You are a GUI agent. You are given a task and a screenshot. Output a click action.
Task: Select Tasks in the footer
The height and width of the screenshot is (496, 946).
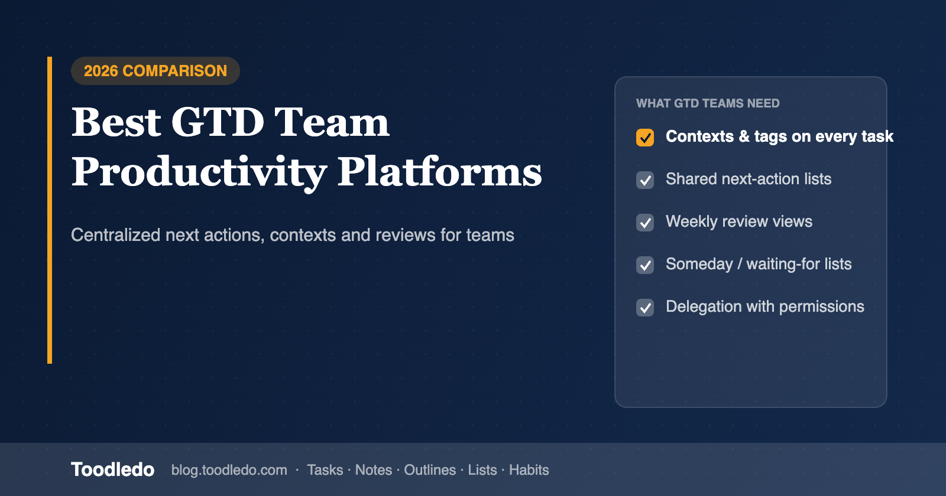[325, 470]
